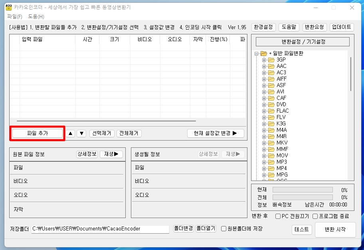Select the DVD tree item label

point(281,104)
